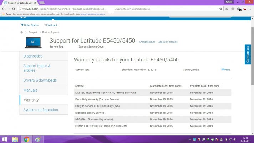Open Drivers & downloads tab

tap(44, 80)
